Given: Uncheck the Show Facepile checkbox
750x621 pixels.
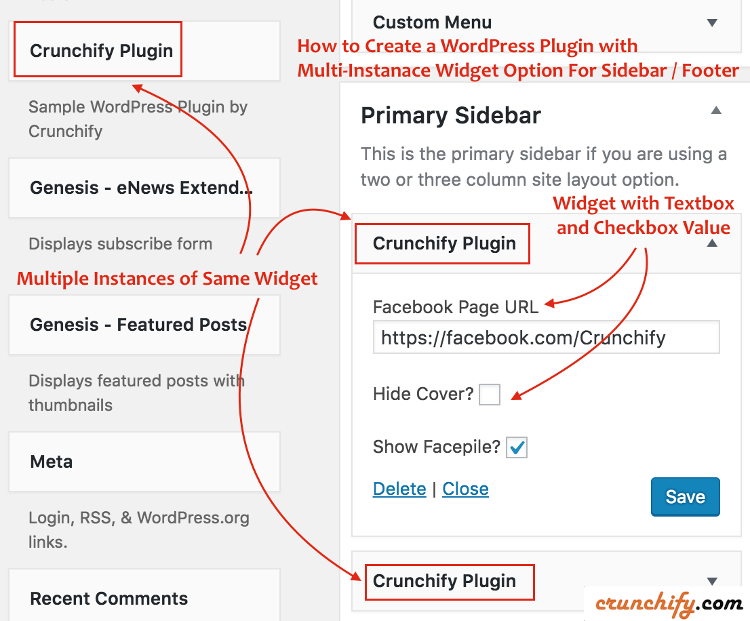Looking at the screenshot, I should 517,447.
